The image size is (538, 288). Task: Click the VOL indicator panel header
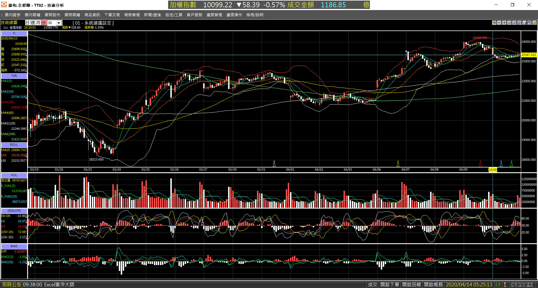(x=14, y=175)
